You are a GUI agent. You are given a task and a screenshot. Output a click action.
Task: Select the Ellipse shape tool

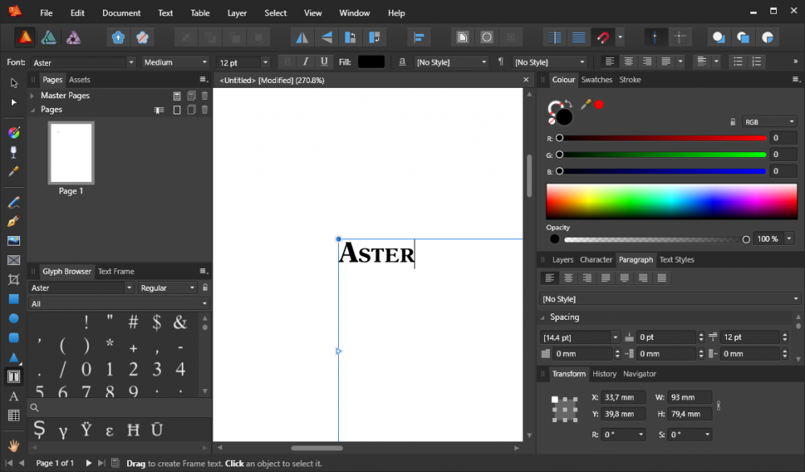pyautogui.click(x=14, y=319)
